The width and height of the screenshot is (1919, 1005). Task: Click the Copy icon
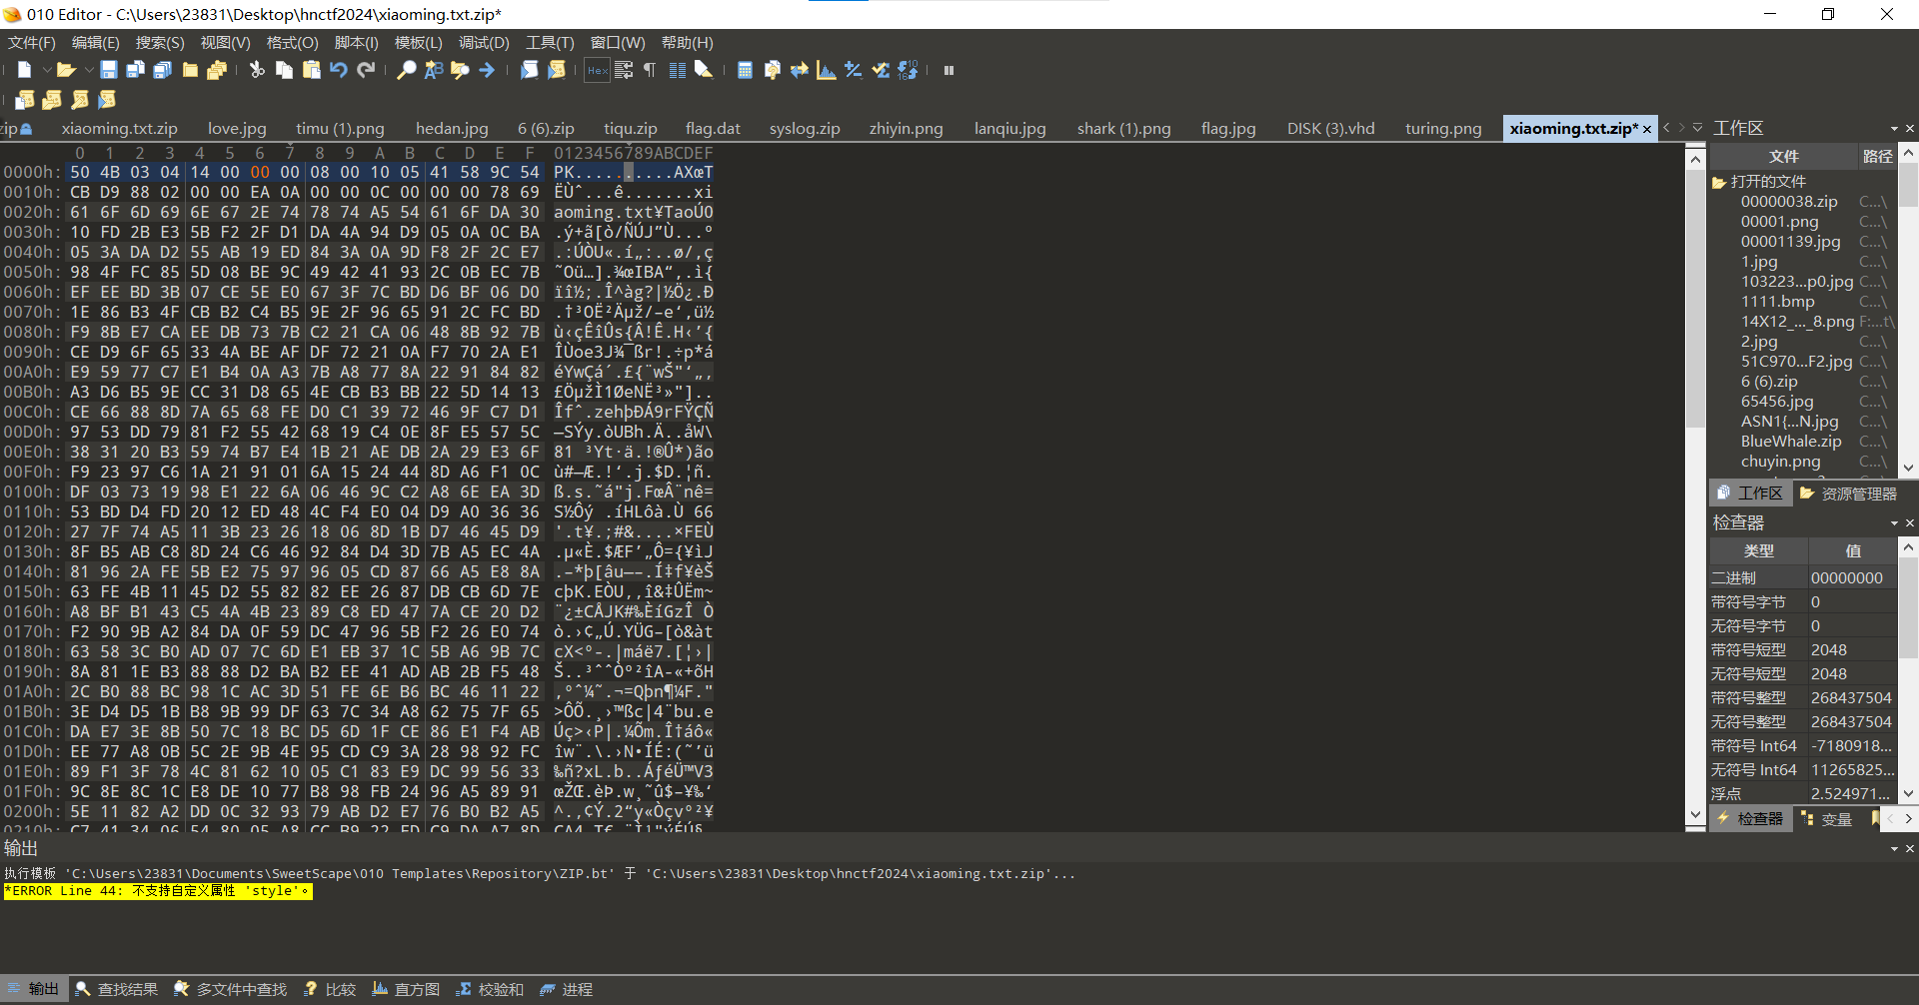[x=284, y=70]
